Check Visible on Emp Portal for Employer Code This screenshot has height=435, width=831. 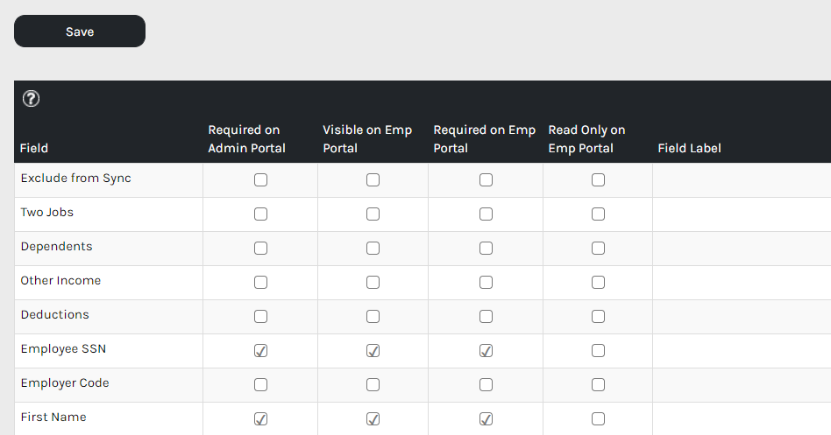point(373,385)
